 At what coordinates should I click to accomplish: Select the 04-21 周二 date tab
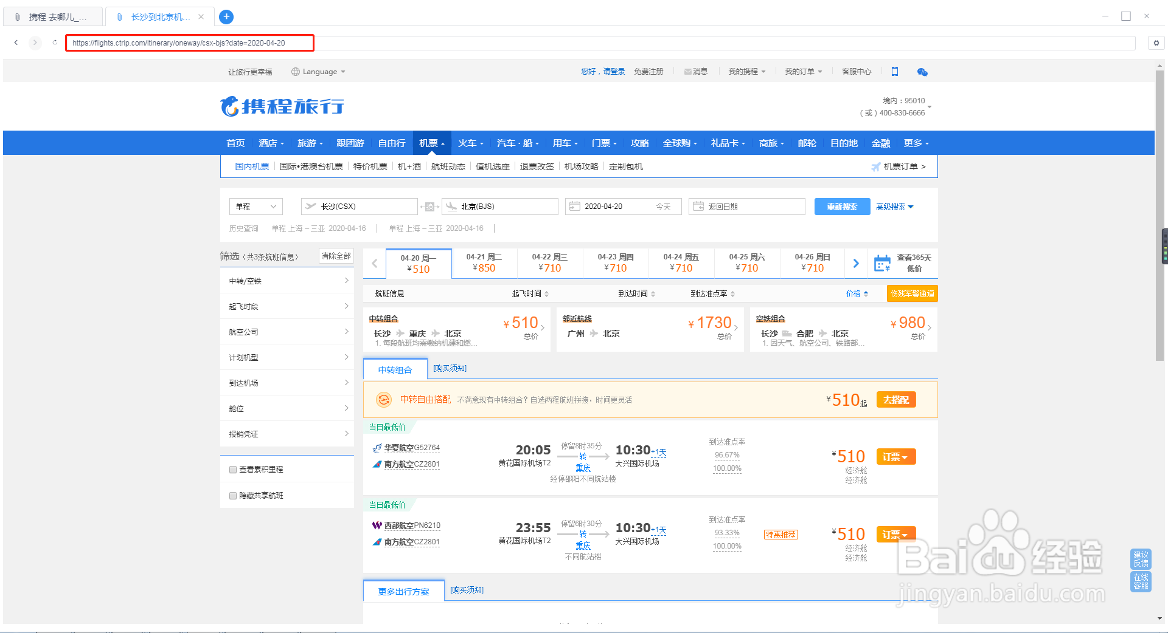484,263
